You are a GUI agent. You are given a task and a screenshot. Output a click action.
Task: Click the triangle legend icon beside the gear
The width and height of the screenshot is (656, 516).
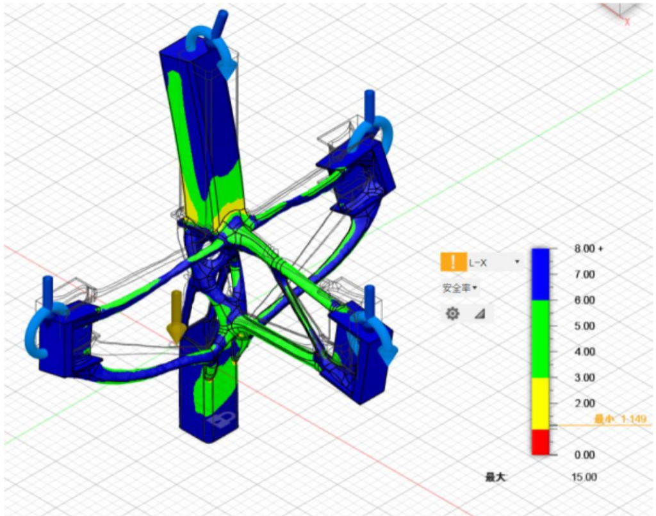click(479, 313)
